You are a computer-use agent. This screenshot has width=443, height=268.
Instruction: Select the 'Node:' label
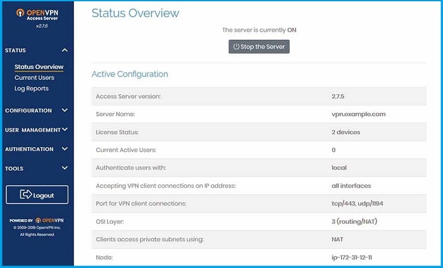pyautogui.click(x=104, y=257)
